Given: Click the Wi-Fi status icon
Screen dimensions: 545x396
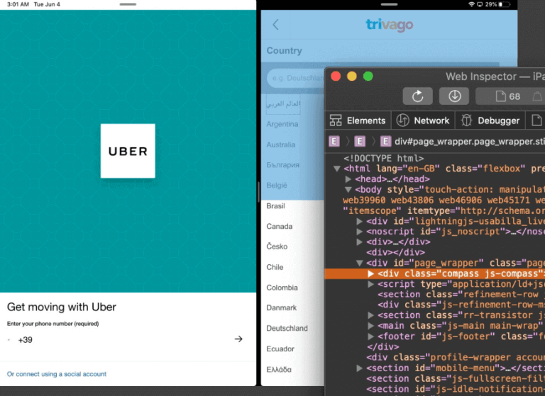Looking at the screenshot, I should [x=472, y=4].
